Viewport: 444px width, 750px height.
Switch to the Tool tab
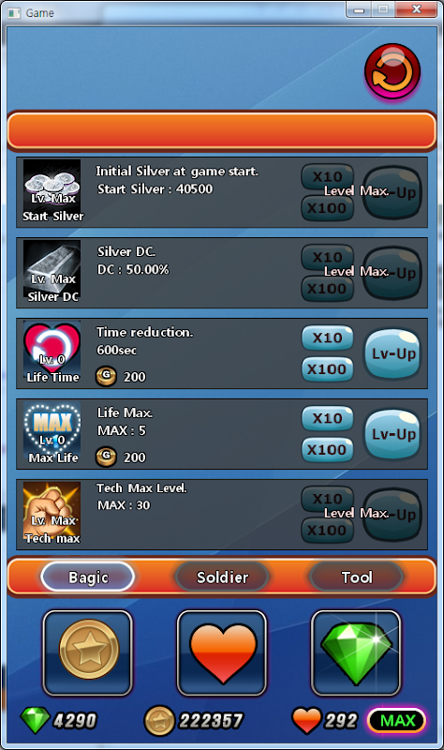click(x=357, y=577)
